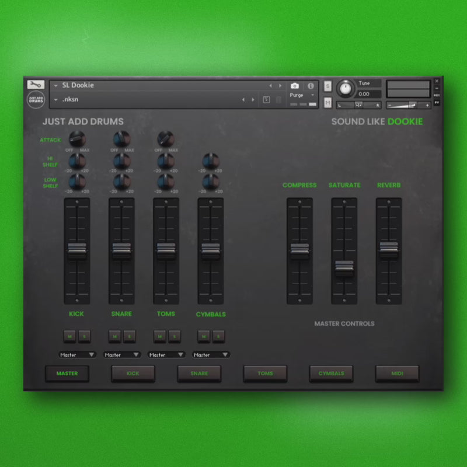The height and width of the screenshot is (467, 467).
Task: Open the Toms output Master dropdown
Action: [x=166, y=354]
